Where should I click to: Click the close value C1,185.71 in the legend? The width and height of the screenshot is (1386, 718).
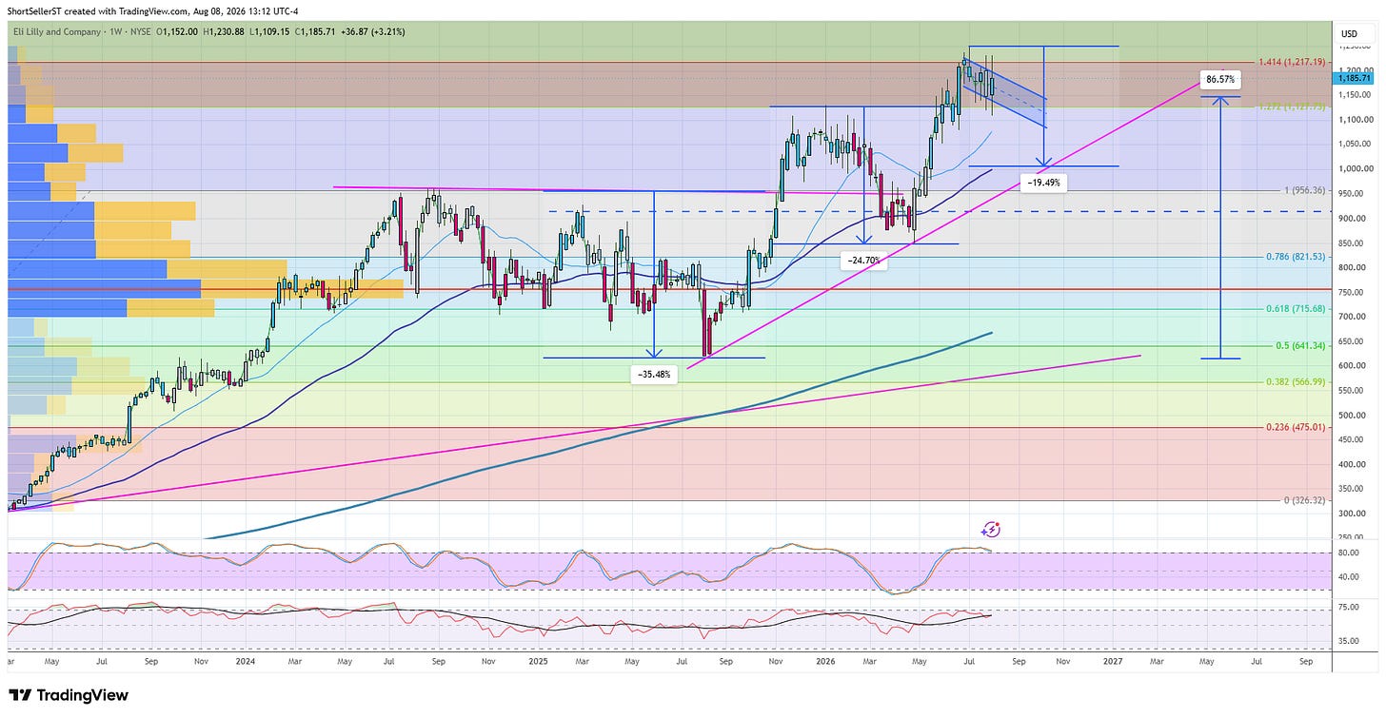click(315, 31)
